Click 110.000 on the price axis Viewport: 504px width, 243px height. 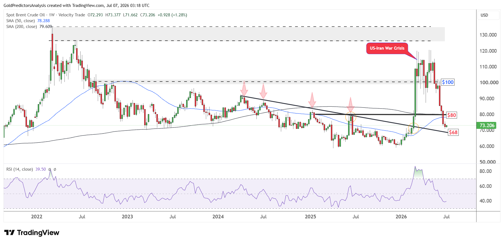click(488, 67)
